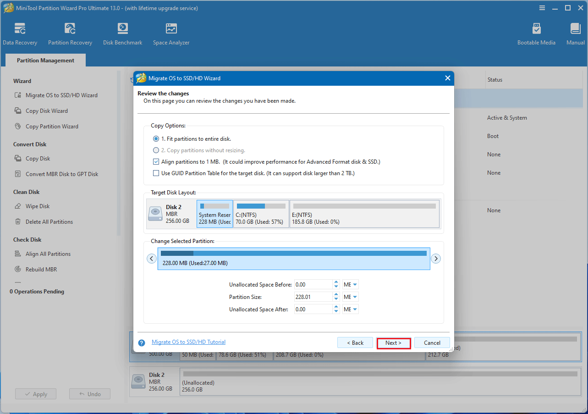The image size is (588, 414).
Task: Open Bootable Media creator
Action: click(x=536, y=33)
